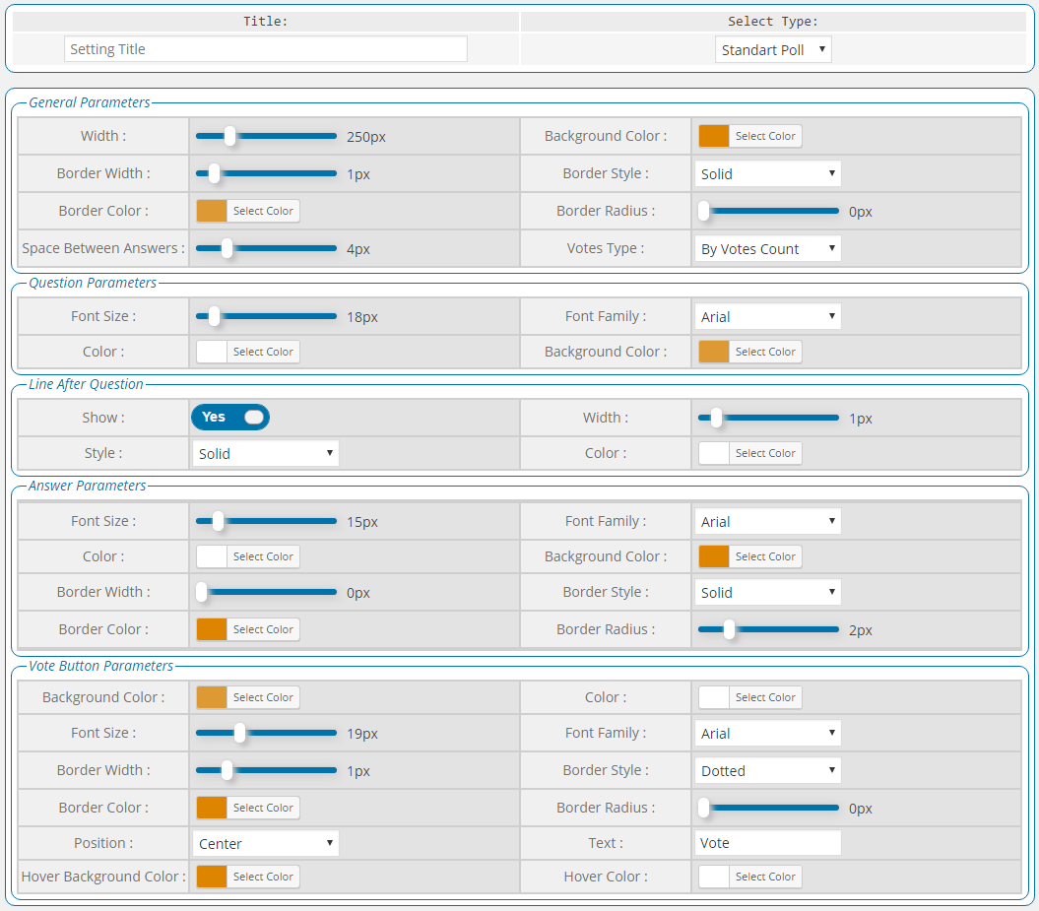The width and height of the screenshot is (1039, 911).
Task: Click Select Color for Vote Button Border Color
Action: pos(263,808)
